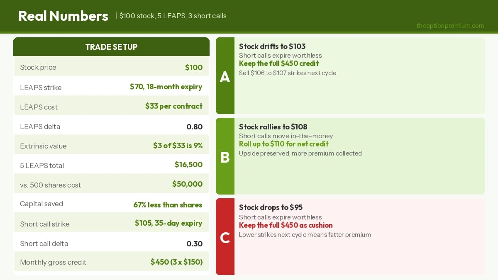Click 67% less than shares text
The height and width of the screenshot is (280, 498).
coord(168,205)
